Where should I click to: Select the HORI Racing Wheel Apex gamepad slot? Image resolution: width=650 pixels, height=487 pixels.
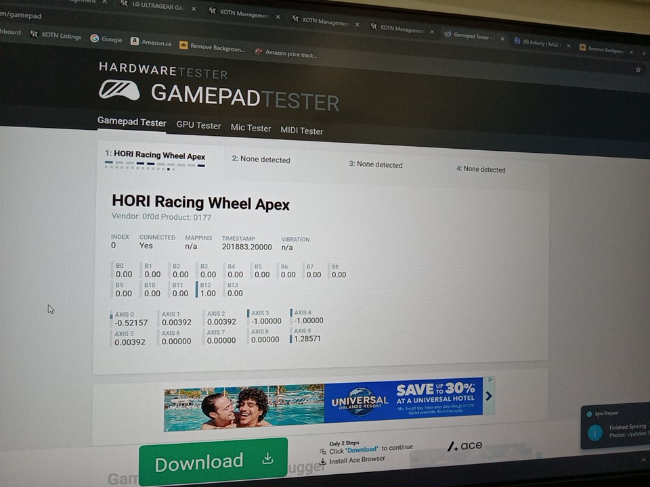pyautogui.click(x=155, y=156)
